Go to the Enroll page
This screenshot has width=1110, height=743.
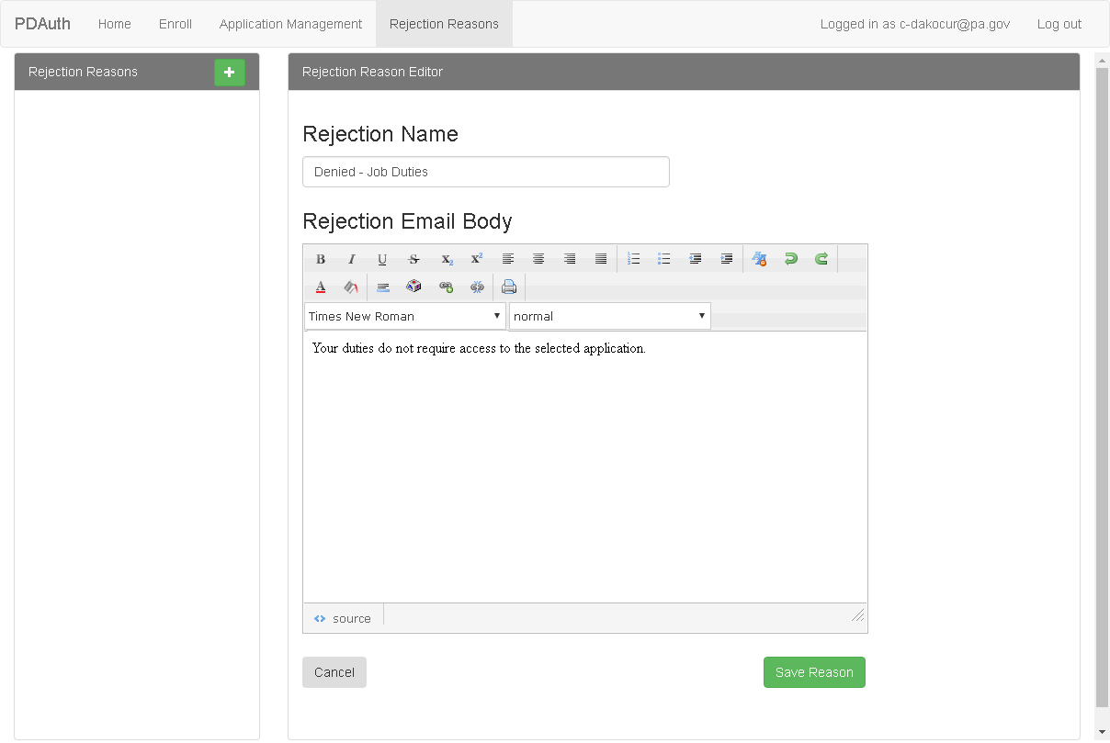pos(176,24)
